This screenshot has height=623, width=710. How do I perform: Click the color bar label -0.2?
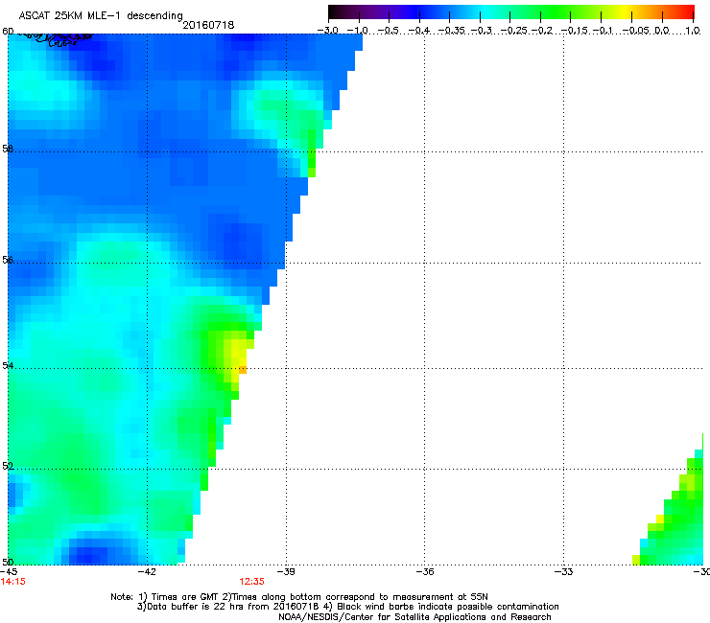pyautogui.click(x=542, y=31)
